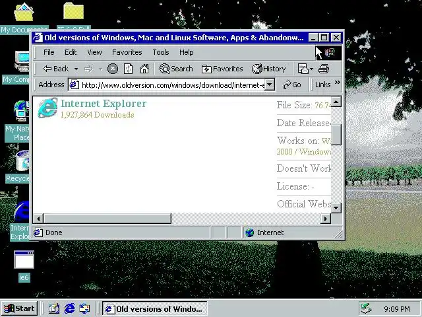422x317 pixels.
Task: Click the Internet Explorer title link
Action: click(x=104, y=104)
